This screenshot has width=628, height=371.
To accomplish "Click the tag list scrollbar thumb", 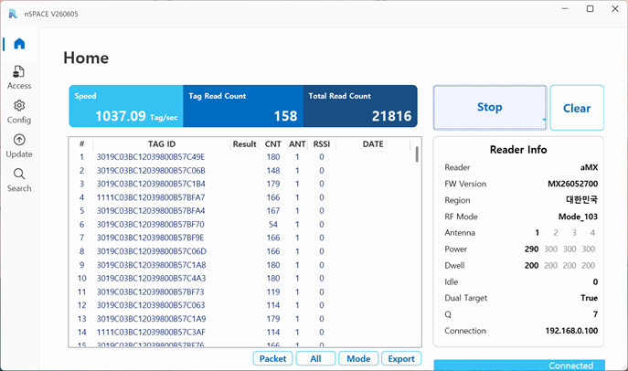I will coord(417,154).
